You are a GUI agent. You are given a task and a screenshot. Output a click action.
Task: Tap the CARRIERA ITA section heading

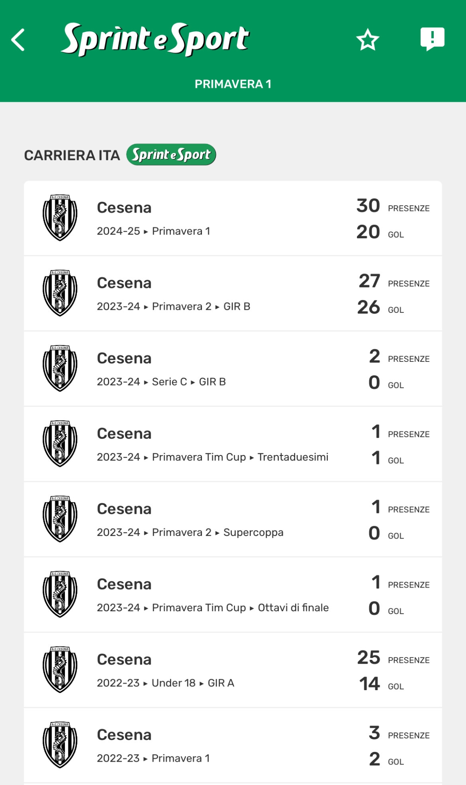[72, 155]
